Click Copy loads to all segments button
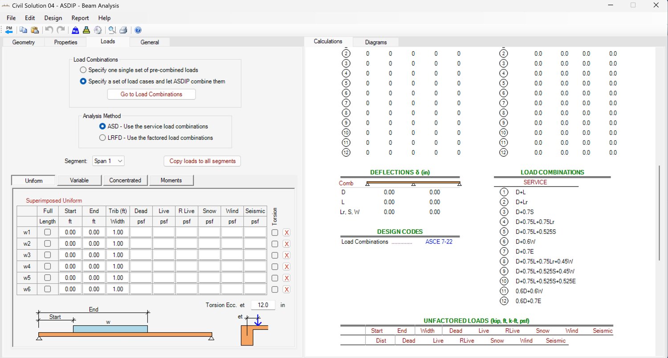This screenshot has height=358, width=668. [203, 161]
